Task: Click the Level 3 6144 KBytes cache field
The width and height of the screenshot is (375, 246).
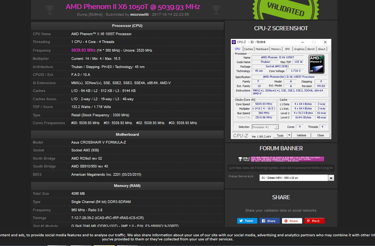Action: [x=303, y=117]
